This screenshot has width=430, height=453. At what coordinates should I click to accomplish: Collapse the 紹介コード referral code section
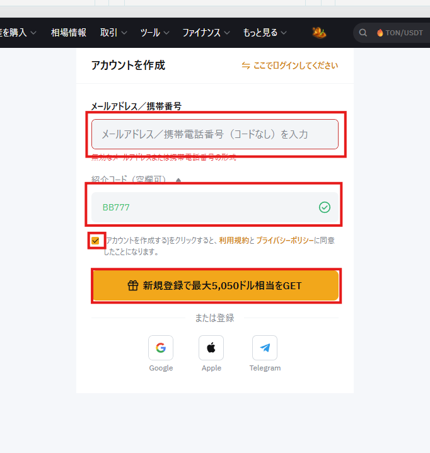[178, 180]
